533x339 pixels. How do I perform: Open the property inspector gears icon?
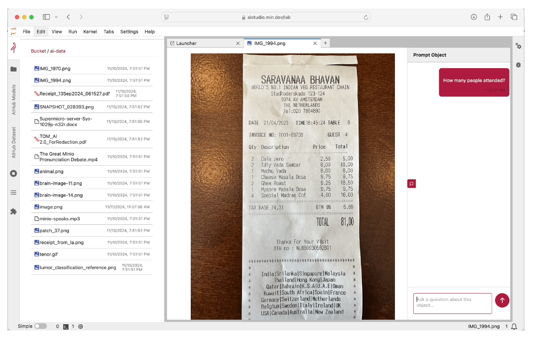(x=518, y=46)
